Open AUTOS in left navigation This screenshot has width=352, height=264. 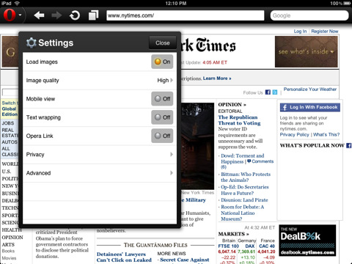(x=10, y=142)
